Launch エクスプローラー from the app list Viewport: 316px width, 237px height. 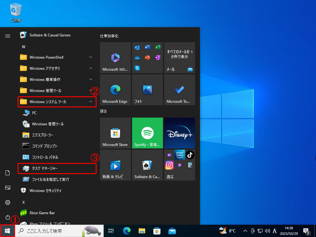[x=57, y=135]
